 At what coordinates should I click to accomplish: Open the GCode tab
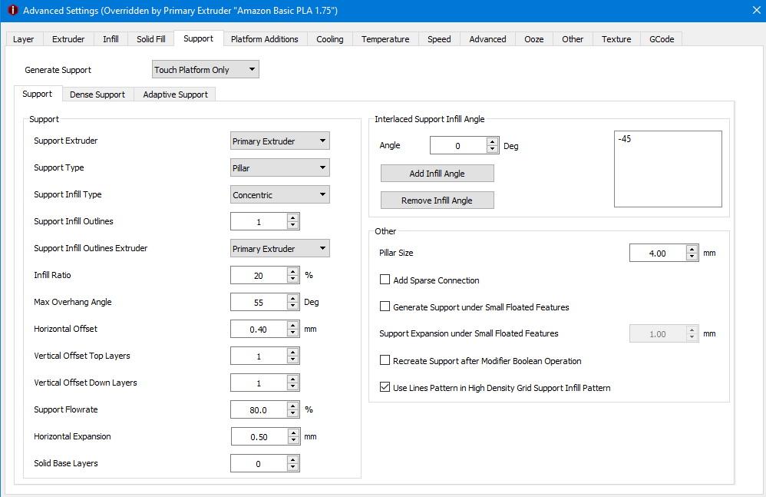tap(662, 39)
